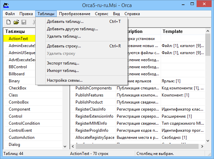The width and height of the screenshot is (214, 159).
Task: Select the AdminUISequence table row
Action: [x=19, y=53]
